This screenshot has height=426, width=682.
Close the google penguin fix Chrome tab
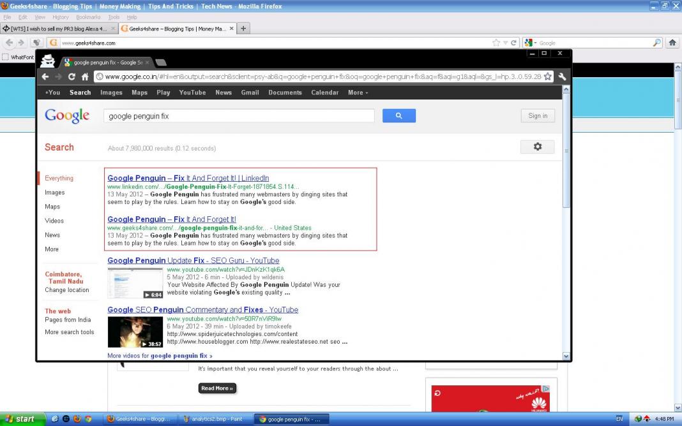[147, 62]
